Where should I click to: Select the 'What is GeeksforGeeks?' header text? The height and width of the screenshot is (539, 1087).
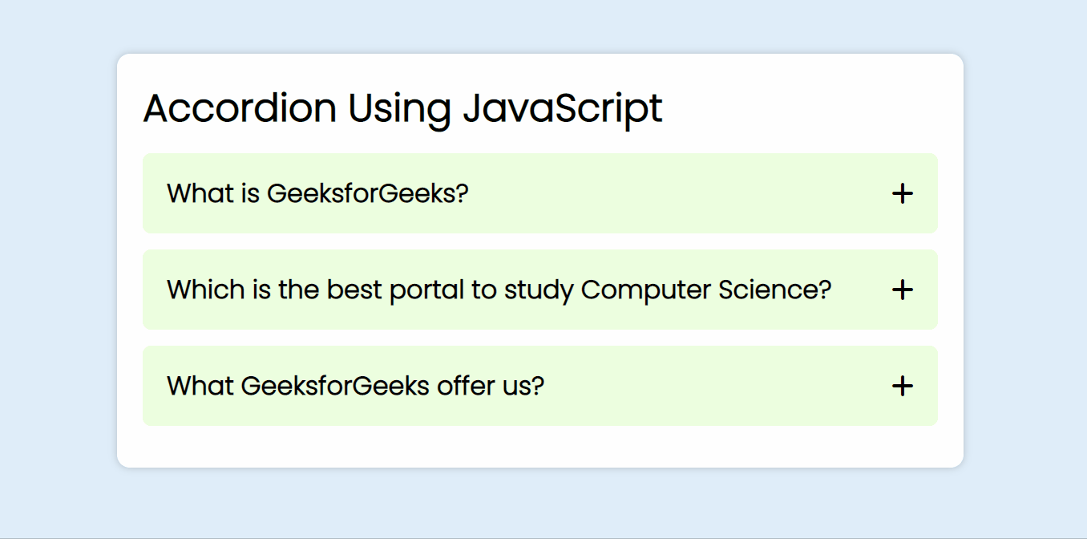click(318, 193)
